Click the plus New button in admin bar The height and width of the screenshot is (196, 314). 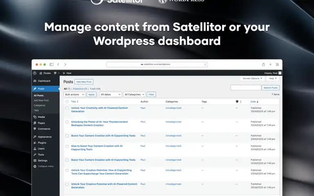[67, 73]
